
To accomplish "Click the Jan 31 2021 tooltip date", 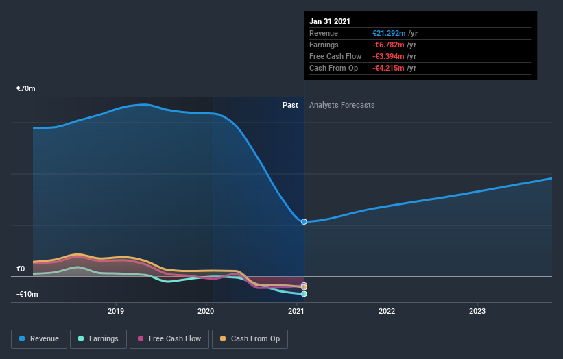I will [330, 21].
